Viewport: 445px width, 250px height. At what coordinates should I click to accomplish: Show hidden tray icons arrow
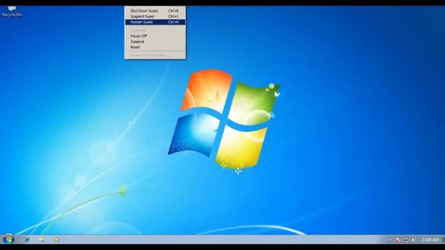pos(390,240)
